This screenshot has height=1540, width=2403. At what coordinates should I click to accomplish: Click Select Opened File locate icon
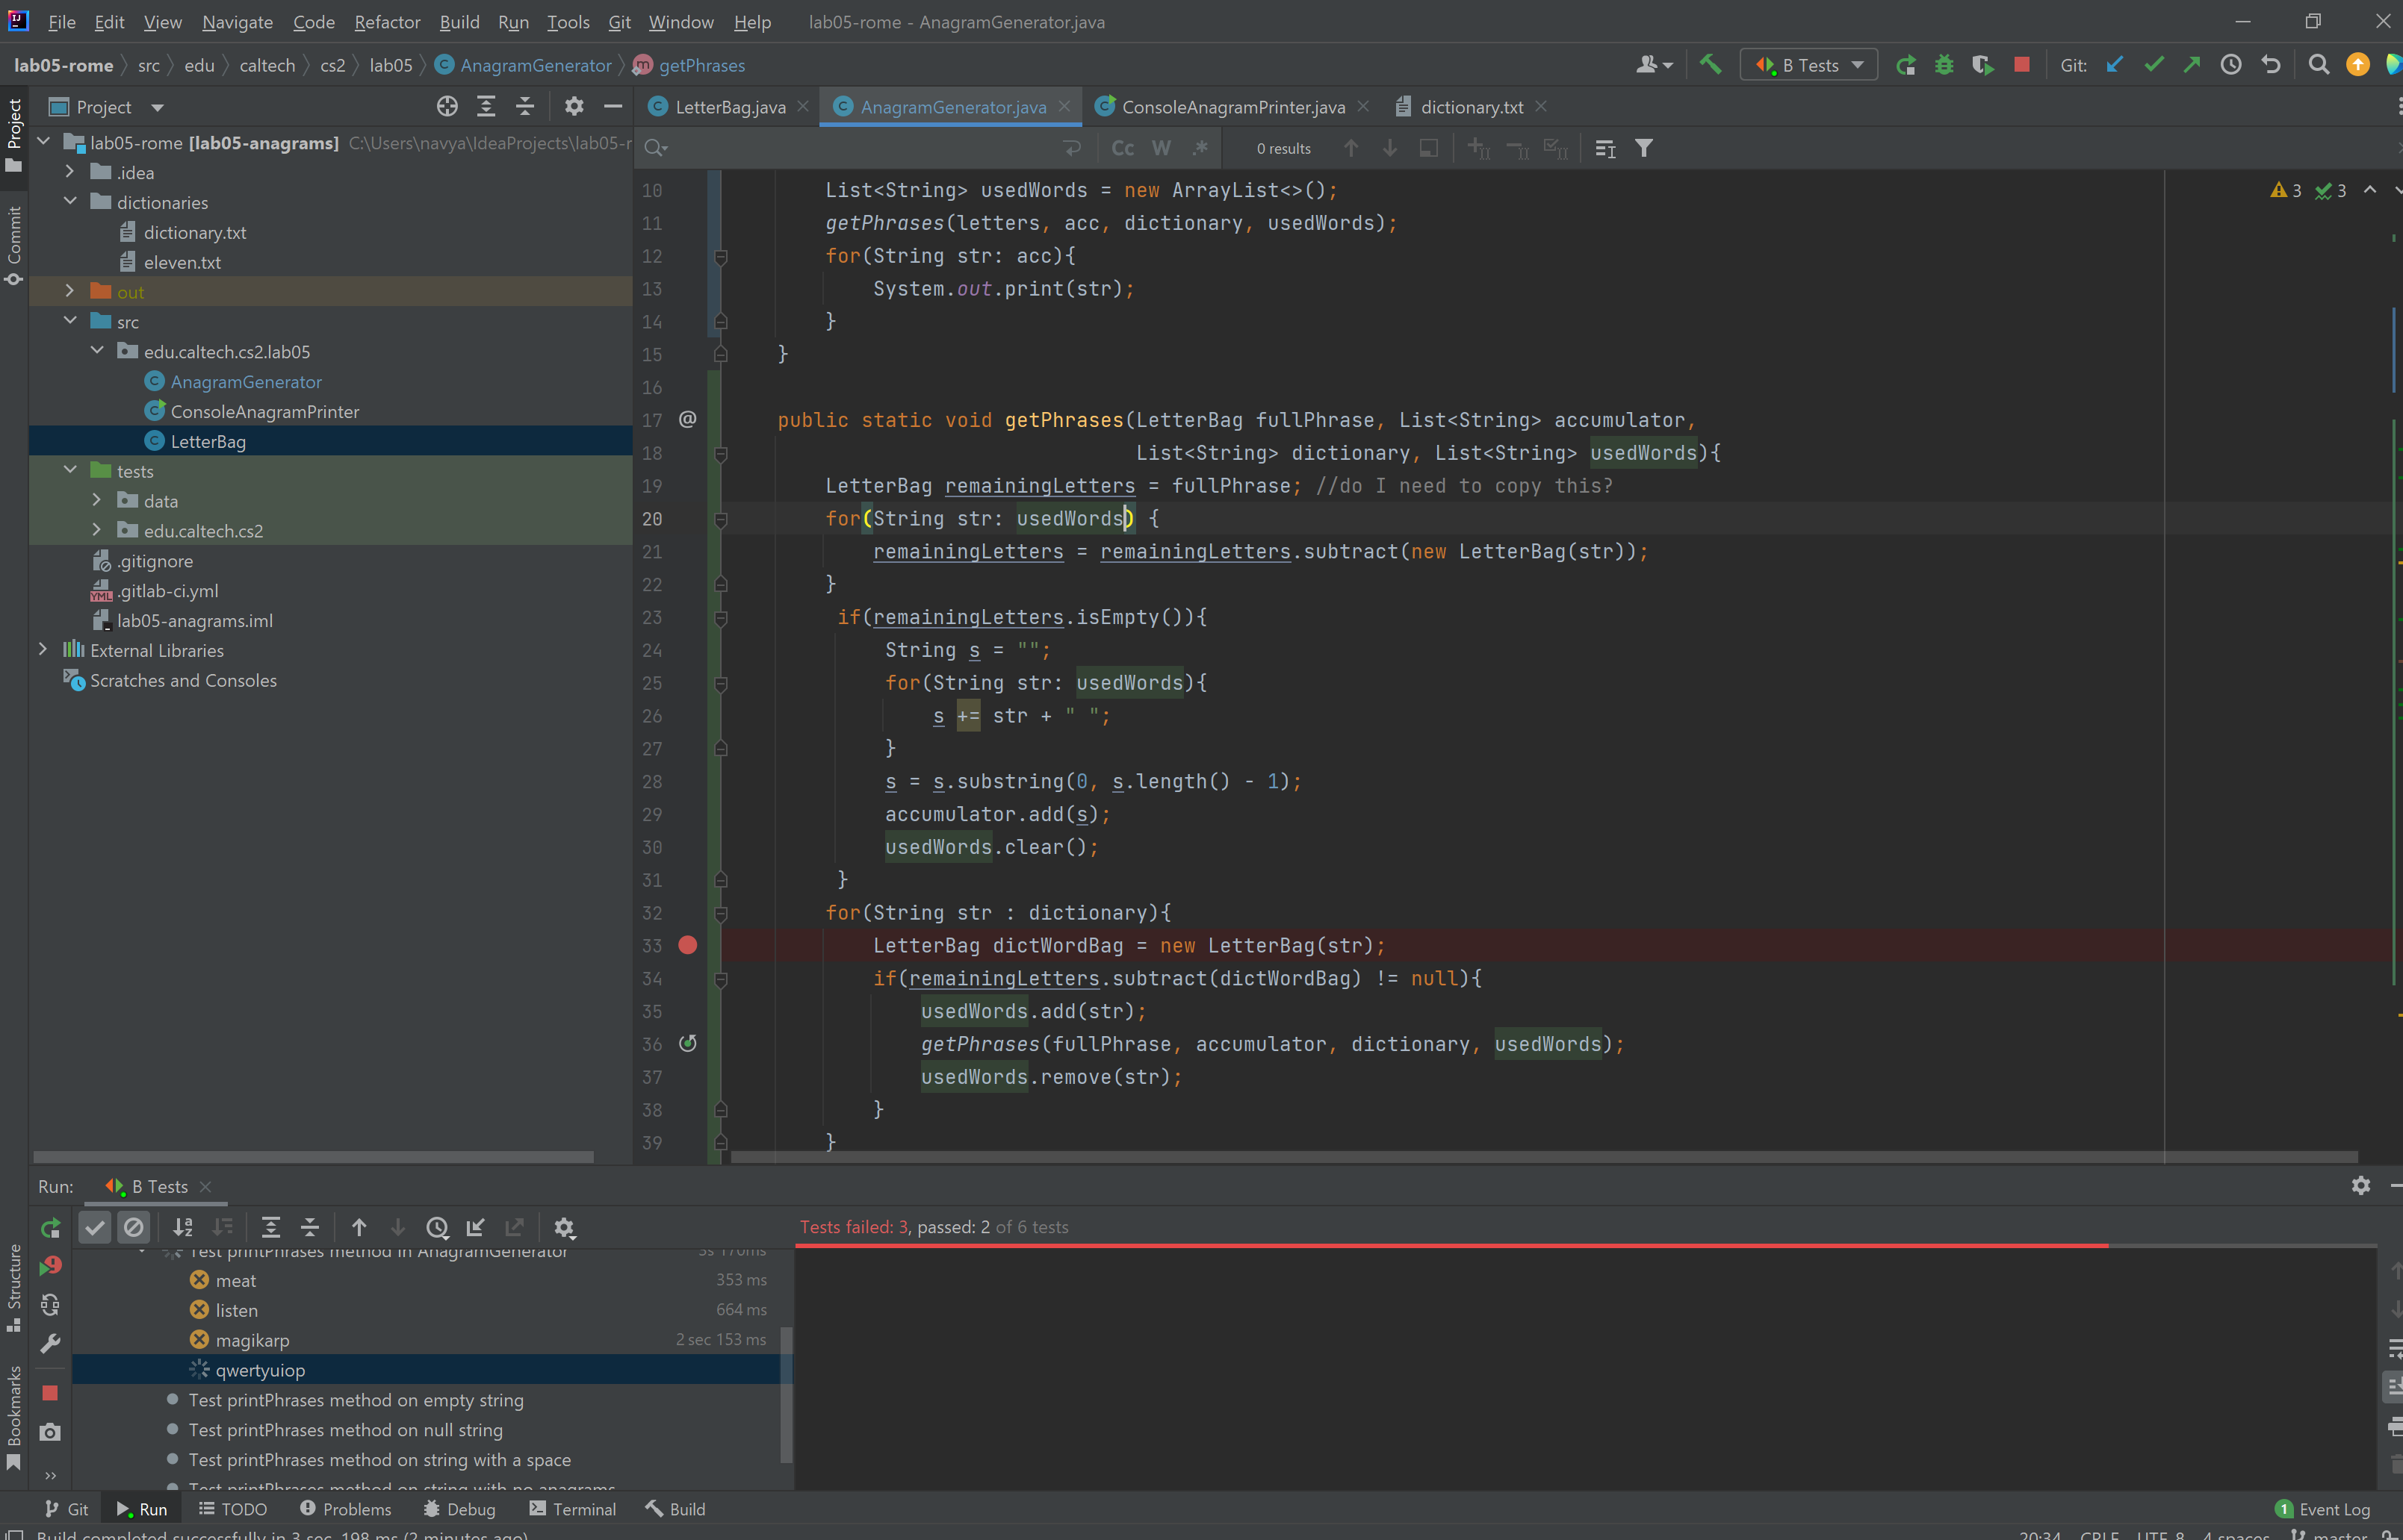(x=447, y=106)
